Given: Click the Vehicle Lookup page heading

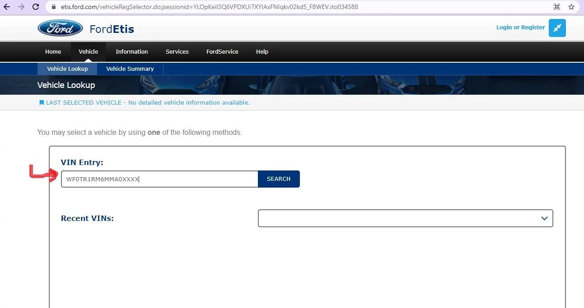Looking at the screenshot, I should pyautogui.click(x=66, y=85).
